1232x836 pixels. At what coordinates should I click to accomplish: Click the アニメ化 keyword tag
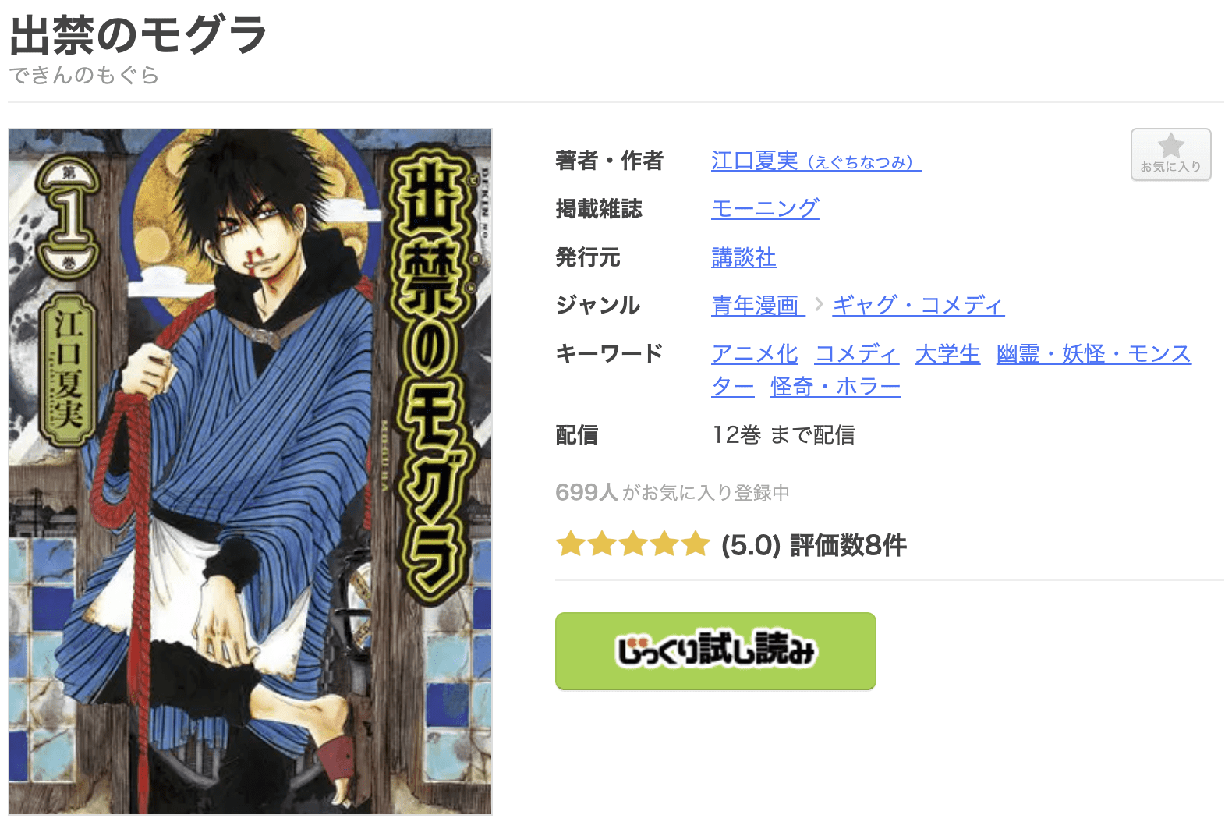point(754,353)
